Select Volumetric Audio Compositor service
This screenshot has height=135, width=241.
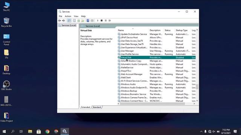pos(157,64)
